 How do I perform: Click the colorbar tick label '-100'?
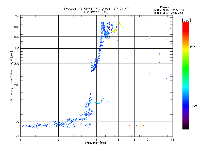tap(193, 106)
